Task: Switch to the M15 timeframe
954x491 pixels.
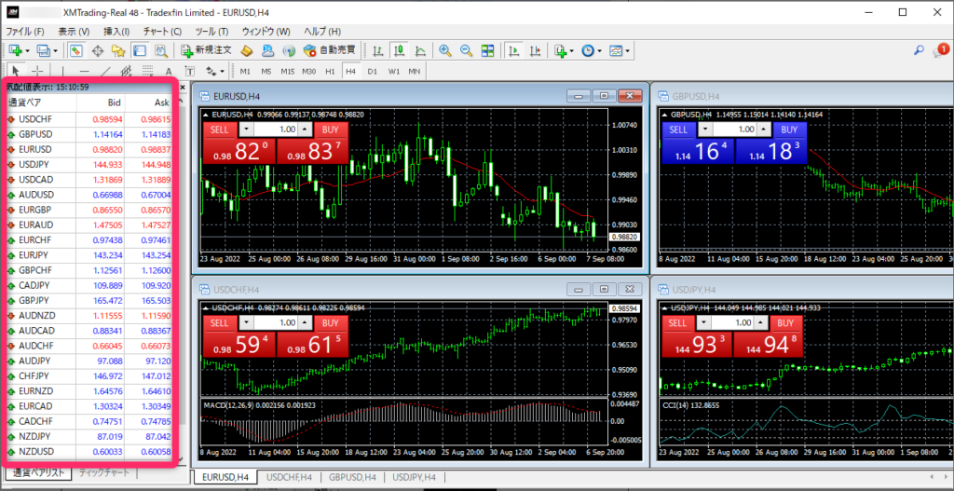Action: [287, 71]
